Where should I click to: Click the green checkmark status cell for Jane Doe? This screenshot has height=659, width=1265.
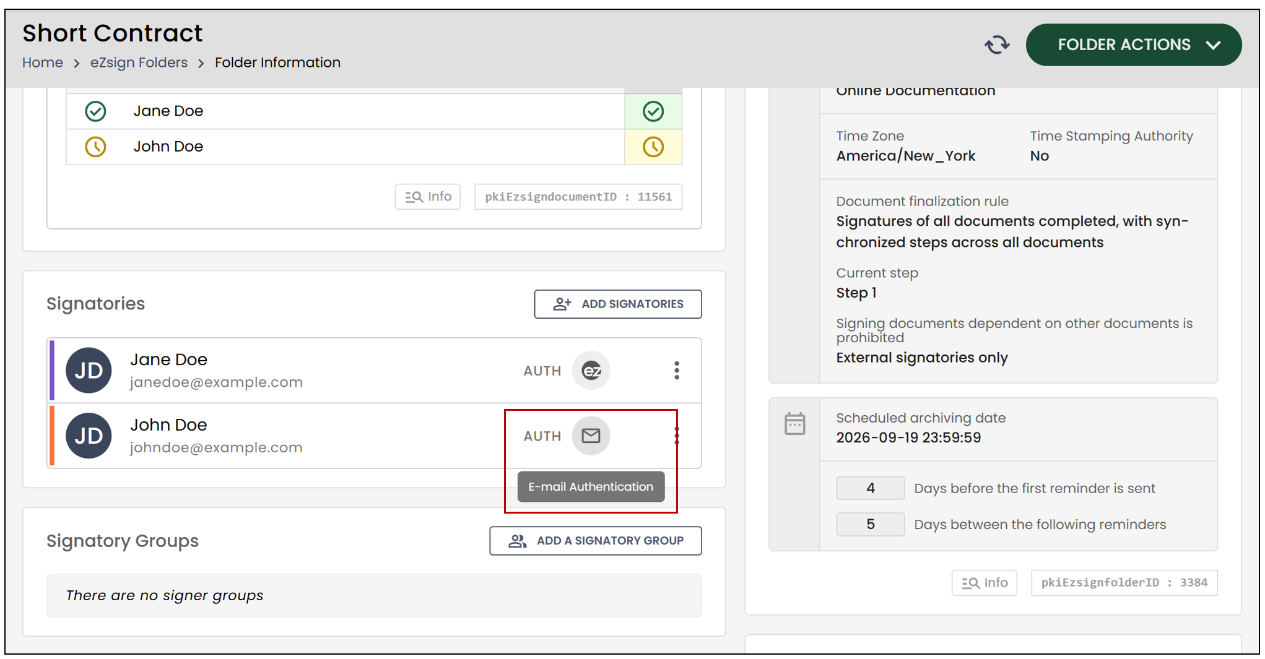tap(653, 111)
